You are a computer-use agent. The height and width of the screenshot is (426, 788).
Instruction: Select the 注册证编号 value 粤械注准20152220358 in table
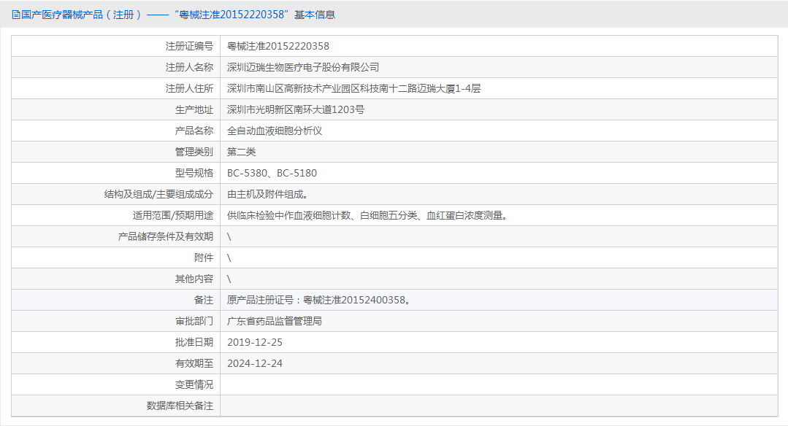point(278,46)
